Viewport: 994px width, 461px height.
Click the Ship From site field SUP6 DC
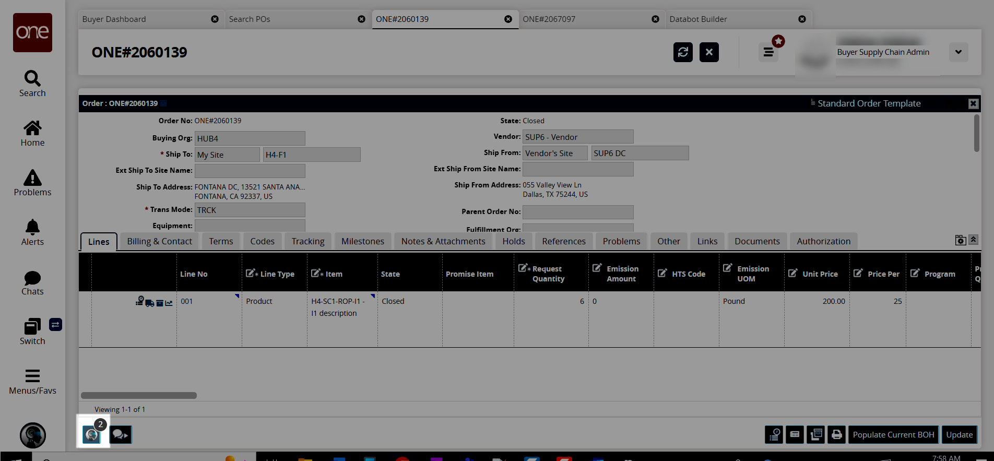click(640, 153)
